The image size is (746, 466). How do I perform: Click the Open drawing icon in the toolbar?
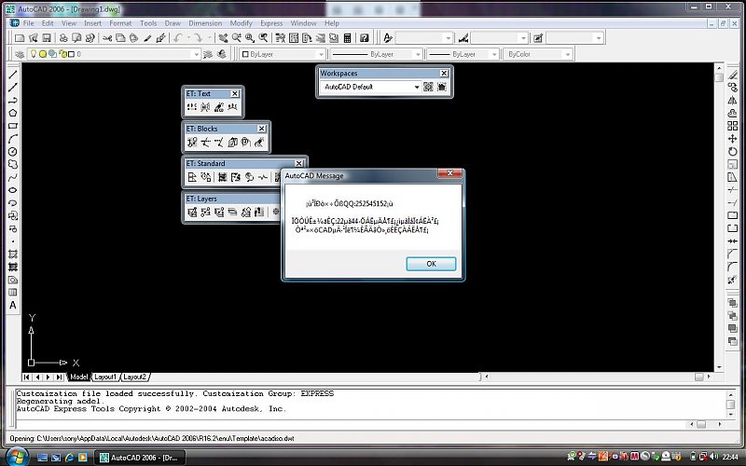tap(33, 37)
